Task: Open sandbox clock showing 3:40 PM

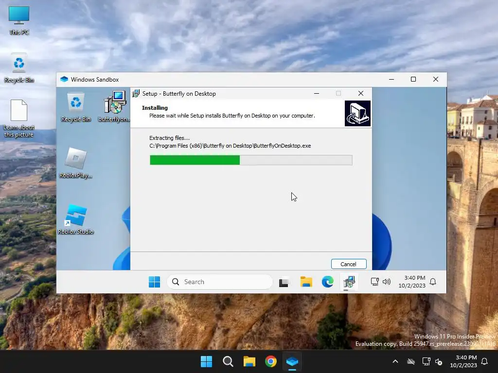Action: point(412,282)
